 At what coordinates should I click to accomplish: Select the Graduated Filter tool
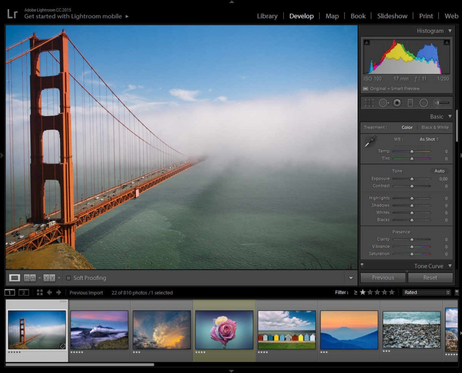(410, 103)
